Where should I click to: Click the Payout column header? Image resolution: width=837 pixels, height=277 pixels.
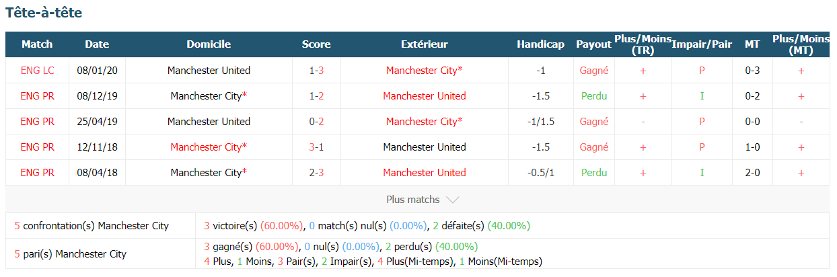[x=593, y=44]
